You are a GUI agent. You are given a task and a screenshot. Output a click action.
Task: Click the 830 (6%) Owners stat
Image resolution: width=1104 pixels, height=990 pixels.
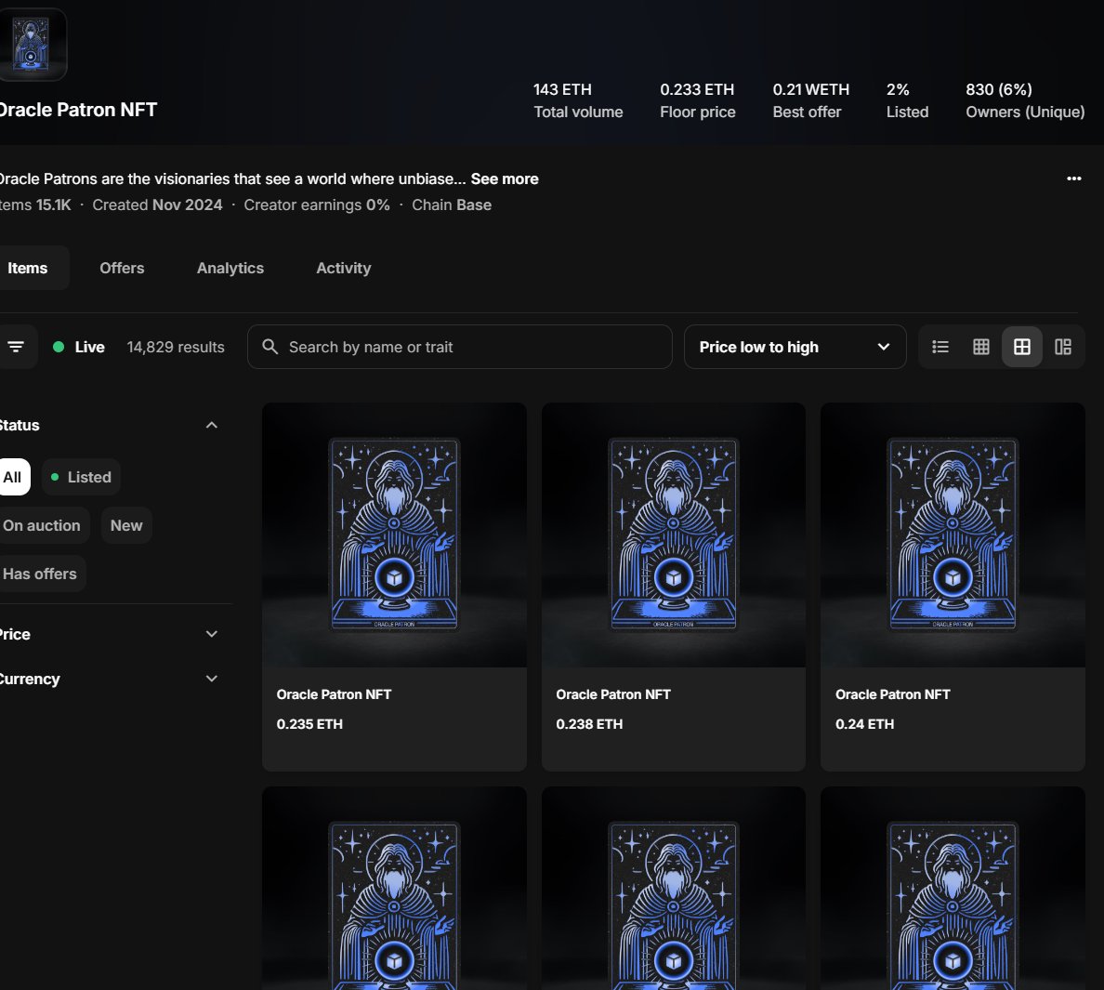point(1025,100)
